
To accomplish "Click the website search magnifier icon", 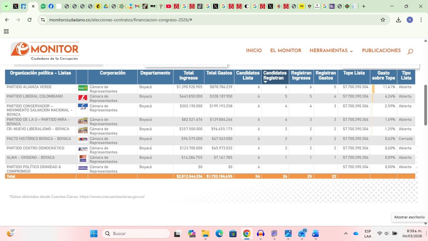I will [x=410, y=51].
